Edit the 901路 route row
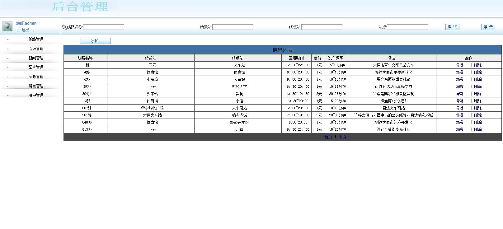The height and width of the screenshot is (229, 503). pos(459,115)
